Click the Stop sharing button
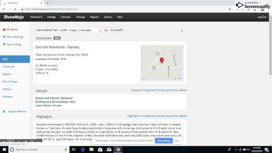272x153 pixels. [x=164, y=141]
